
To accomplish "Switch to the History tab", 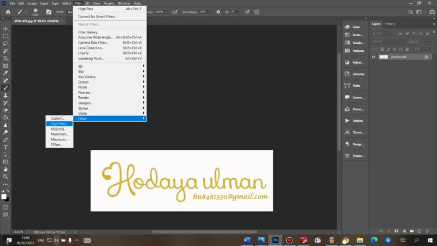I will click(x=390, y=24).
